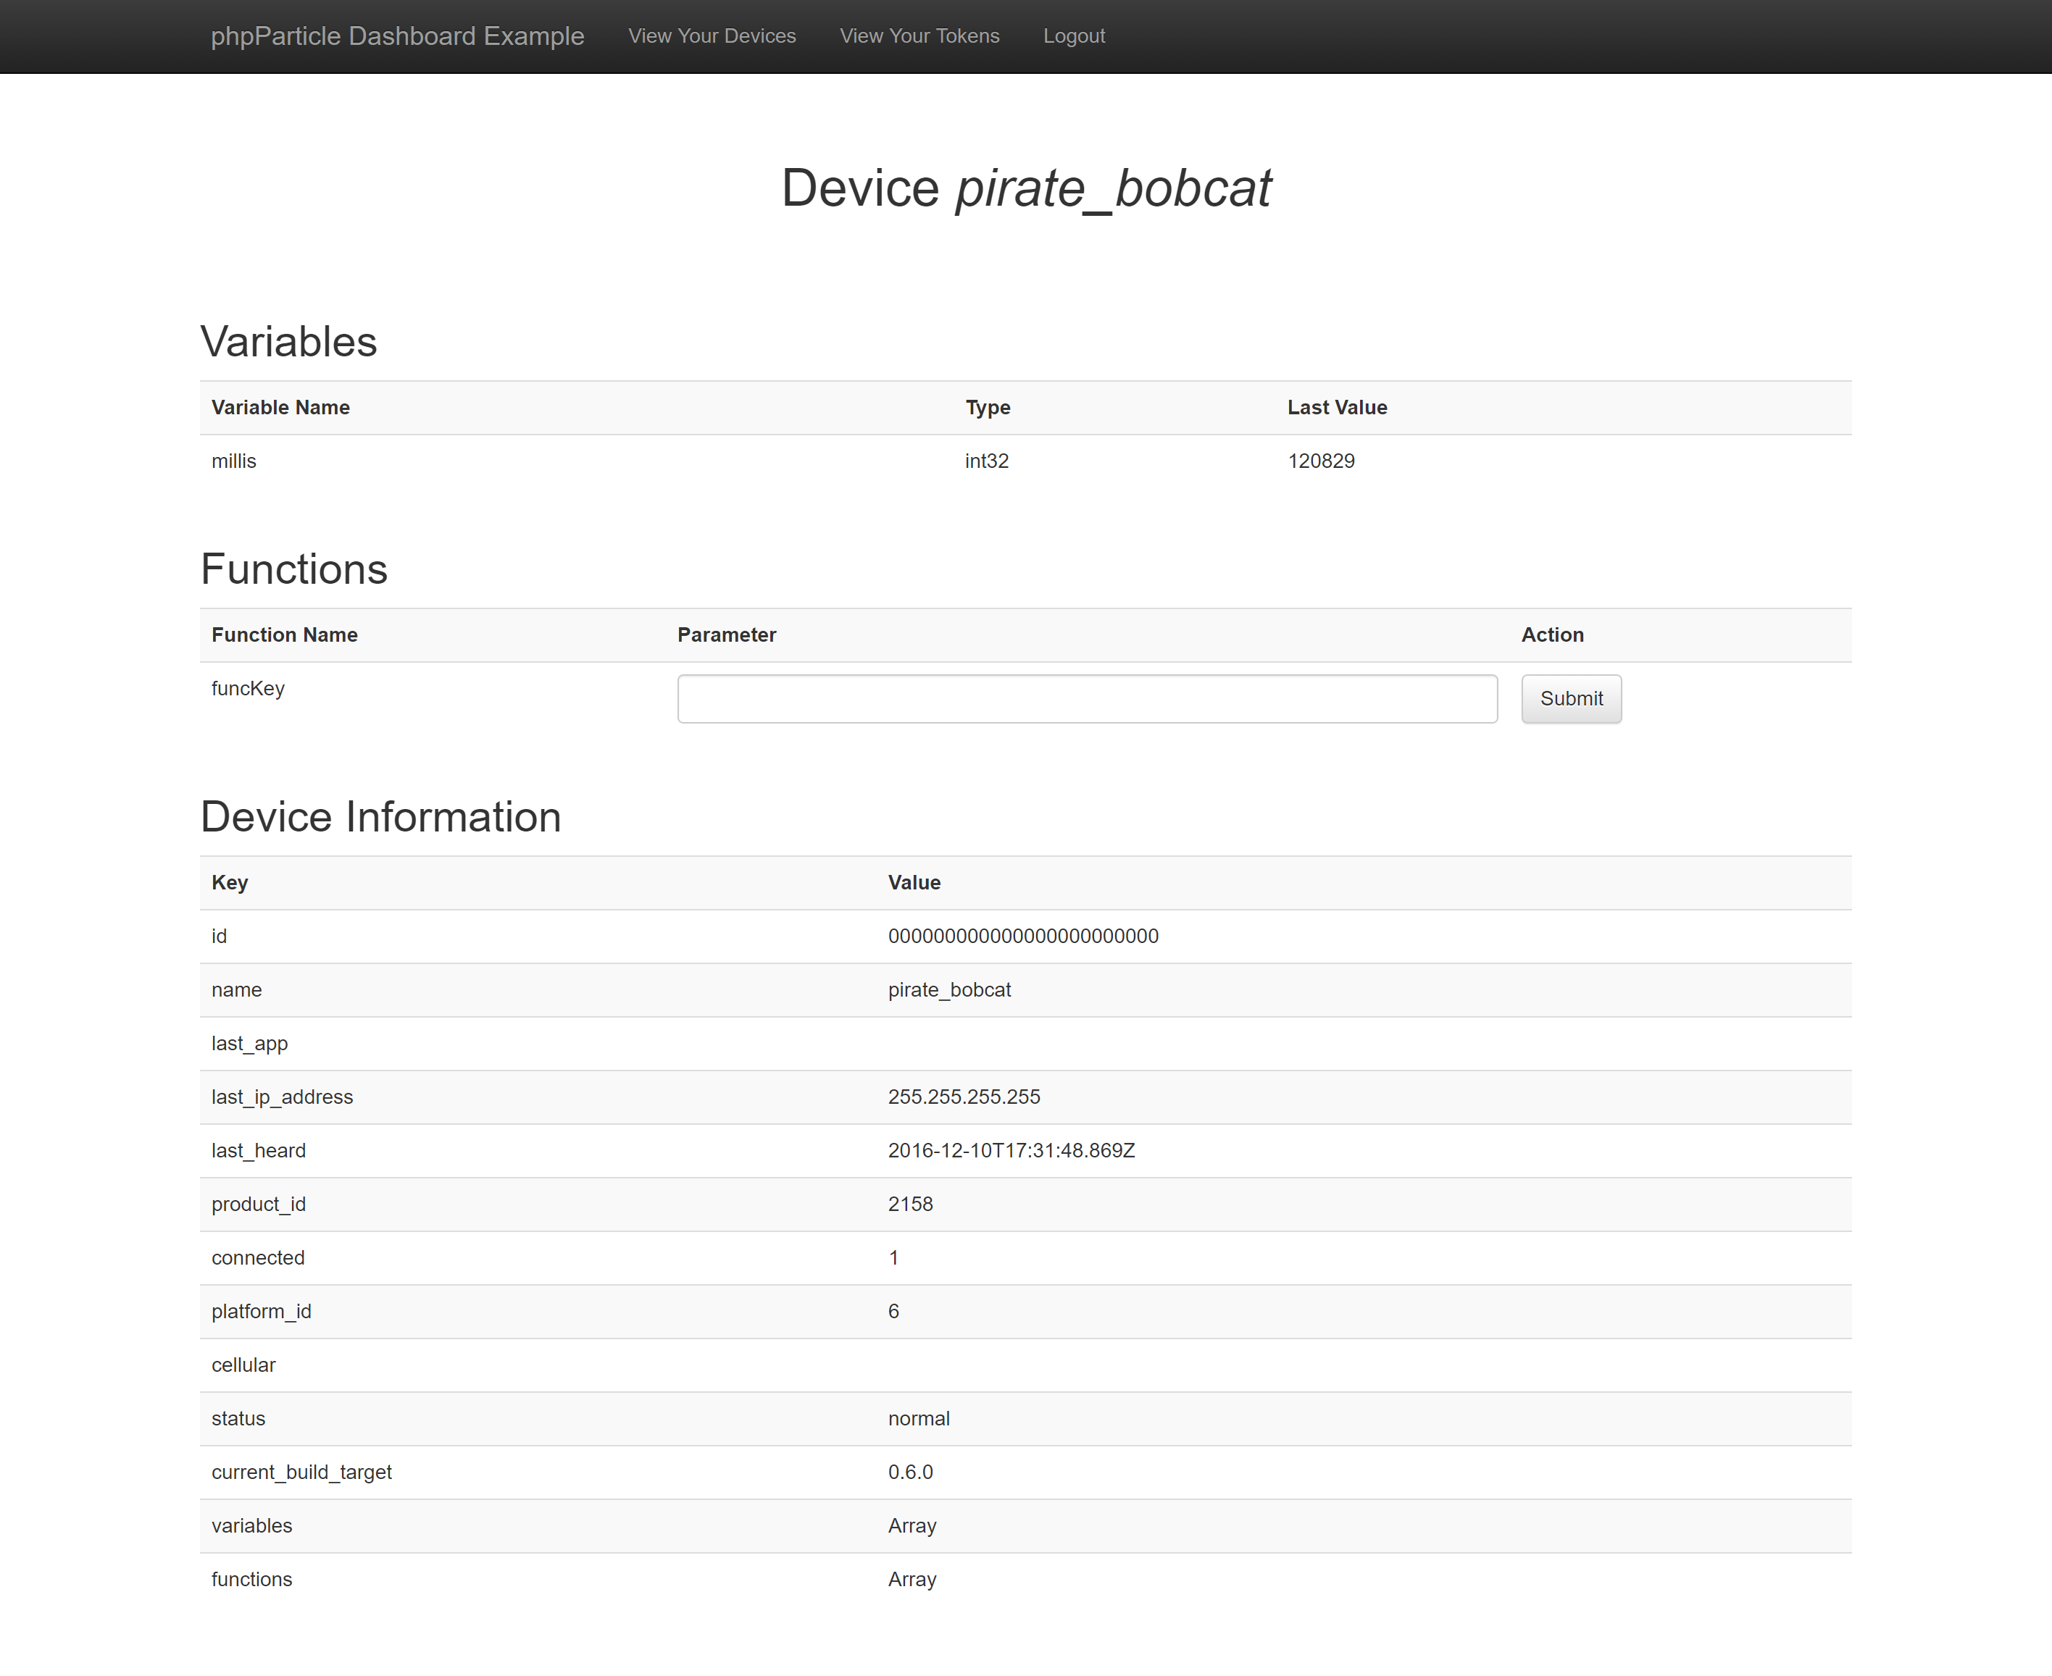Click the last_heard timestamp value
Viewport: 2052px width, 1676px height.
click(x=1011, y=1150)
